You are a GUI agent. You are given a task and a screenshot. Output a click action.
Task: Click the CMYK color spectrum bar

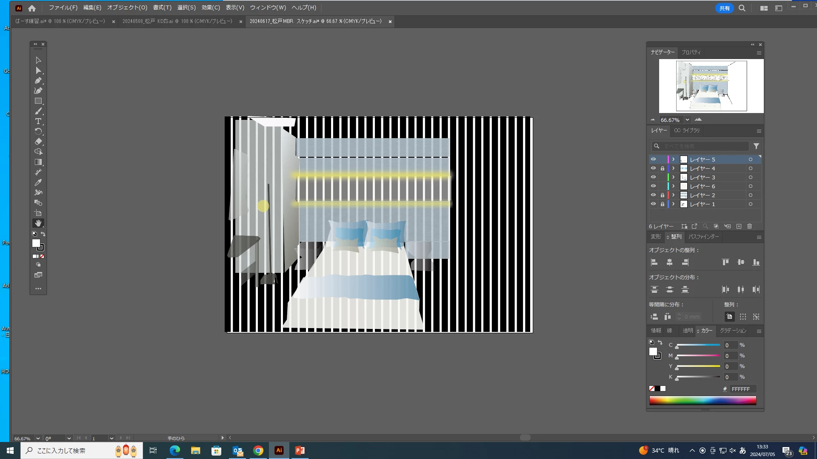click(x=703, y=400)
